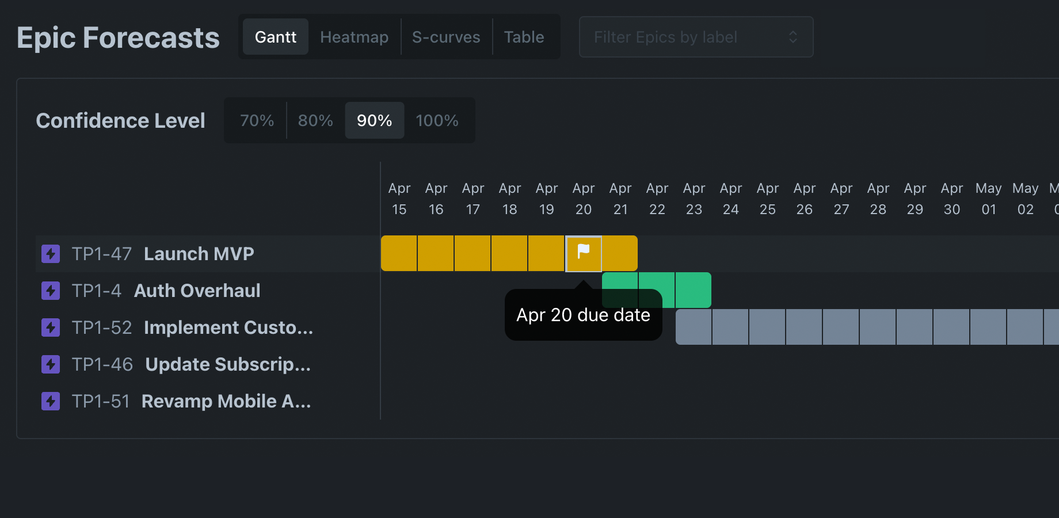Select the 80% confidence level
The width and height of the screenshot is (1059, 518).
(x=315, y=120)
